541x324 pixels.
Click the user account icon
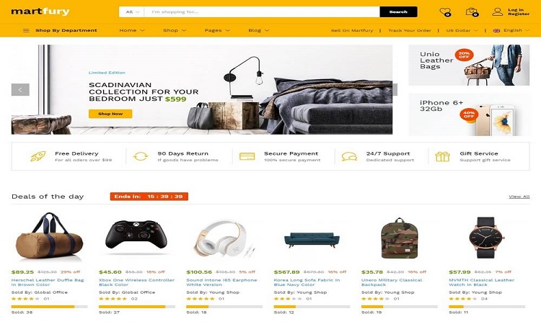coord(497,12)
